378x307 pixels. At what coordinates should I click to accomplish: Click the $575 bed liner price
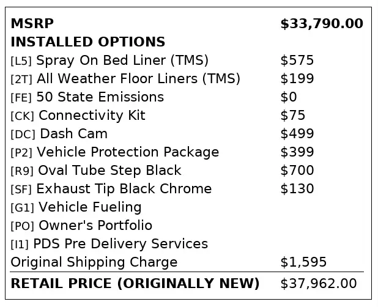pyautogui.click(x=297, y=61)
